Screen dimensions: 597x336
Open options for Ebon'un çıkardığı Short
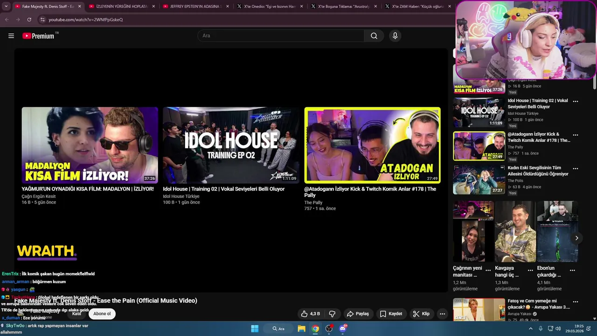tap(572, 270)
